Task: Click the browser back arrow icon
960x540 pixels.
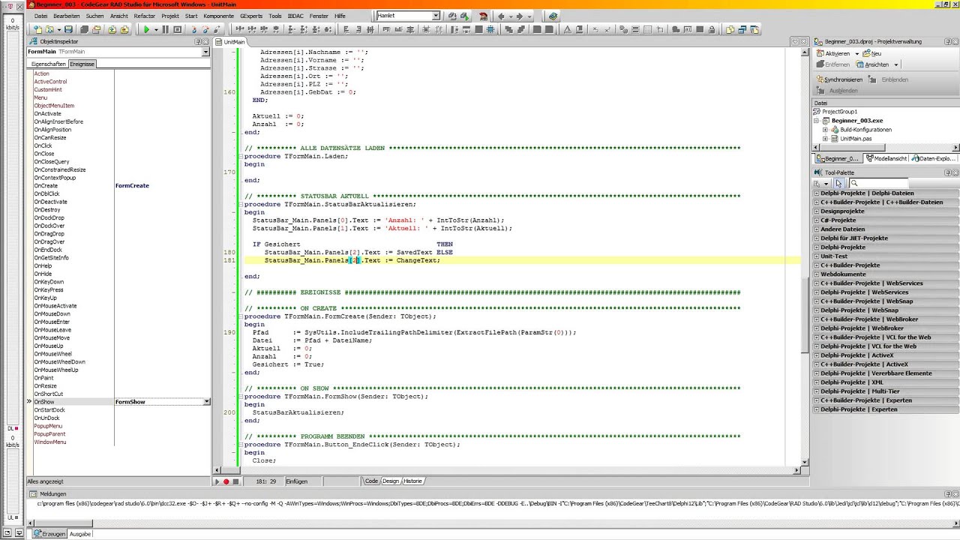Action: pyautogui.click(x=501, y=16)
